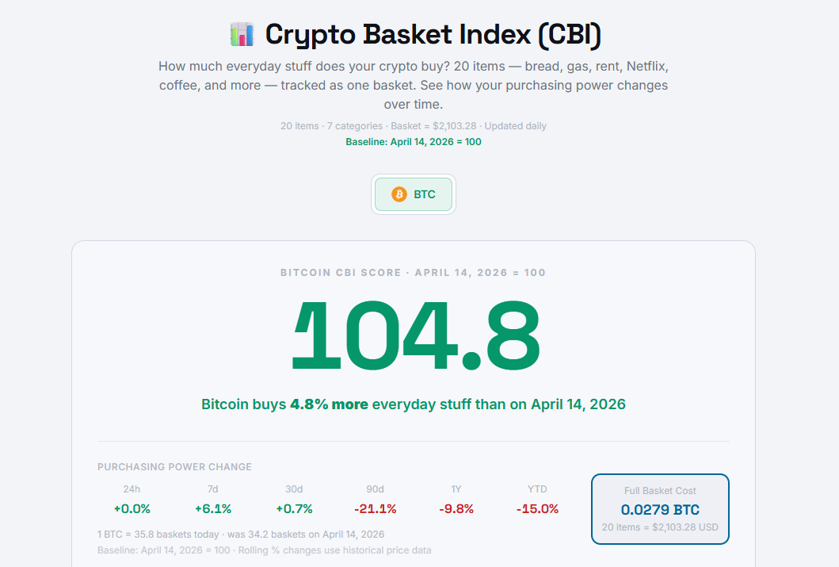Click the -15.0% YTD change value

tap(537, 509)
